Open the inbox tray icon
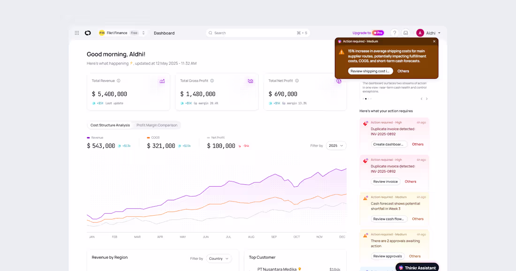The image size is (516, 271). (406, 33)
